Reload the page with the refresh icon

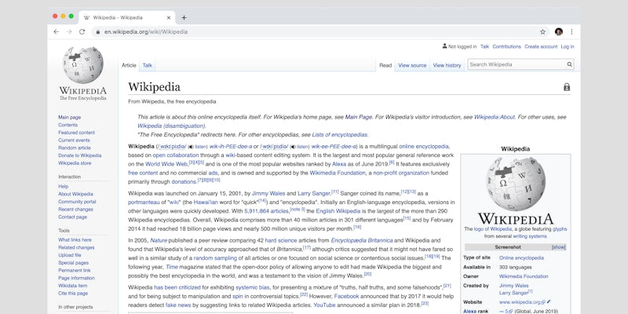82,31
